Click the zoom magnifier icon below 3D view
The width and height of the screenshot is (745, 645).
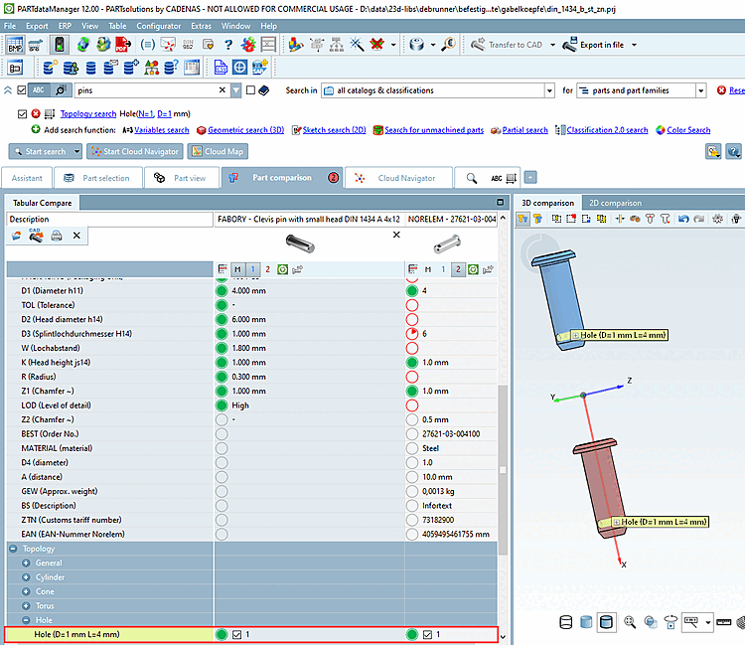tap(630, 622)
